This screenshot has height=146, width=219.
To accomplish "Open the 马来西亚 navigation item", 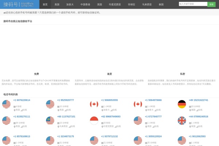I will 147,4.
